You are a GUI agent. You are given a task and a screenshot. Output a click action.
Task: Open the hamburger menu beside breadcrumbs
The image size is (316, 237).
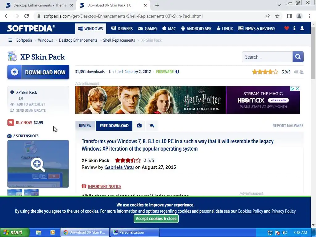tap(10, 40)
